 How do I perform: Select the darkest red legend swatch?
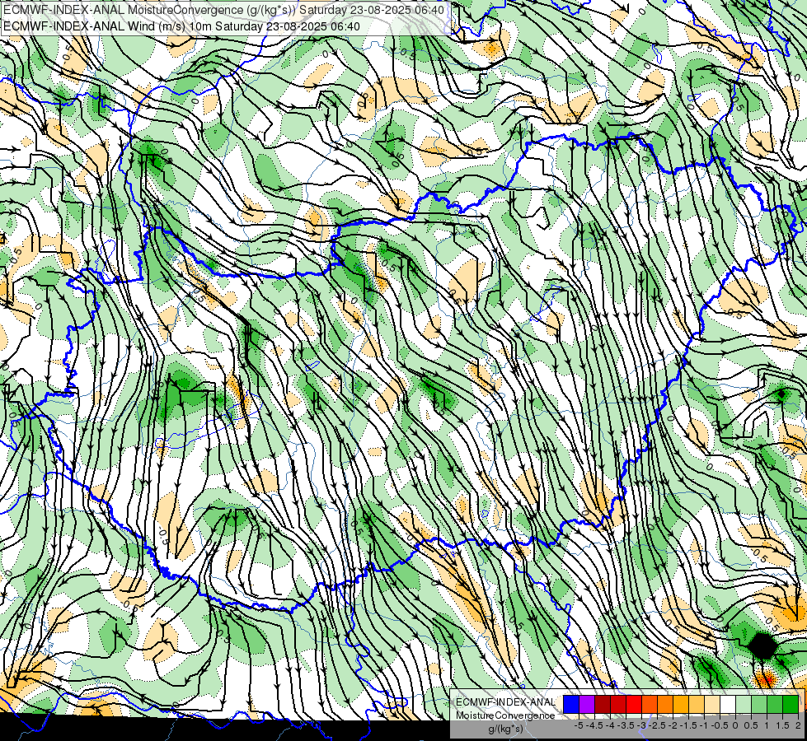[603, 704]
